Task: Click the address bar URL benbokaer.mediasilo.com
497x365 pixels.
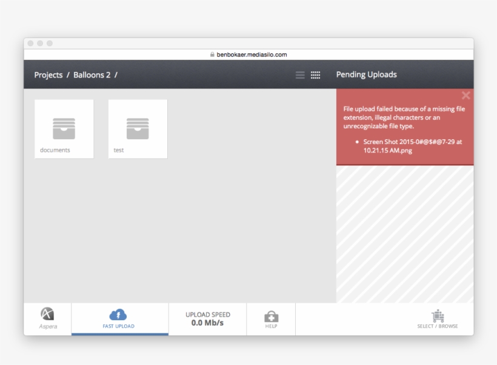Action: (252, 54)
